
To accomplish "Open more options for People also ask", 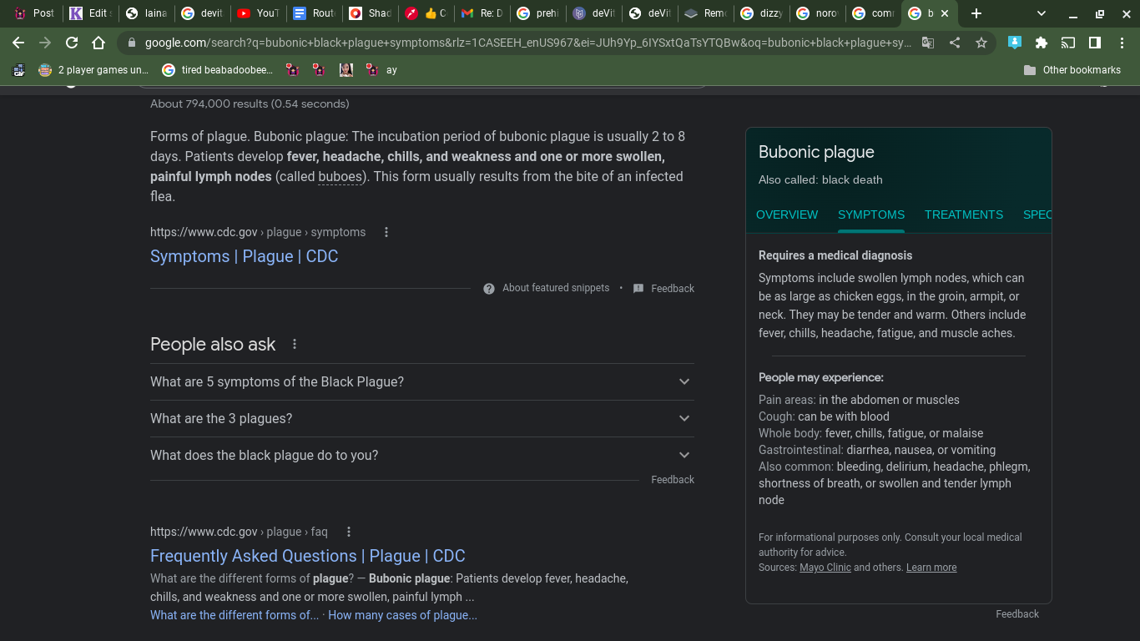I will pos(295,344).
